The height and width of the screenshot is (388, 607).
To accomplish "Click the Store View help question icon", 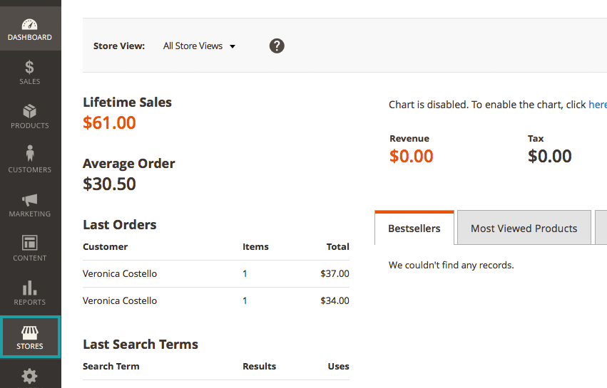I will coord(277,46).
